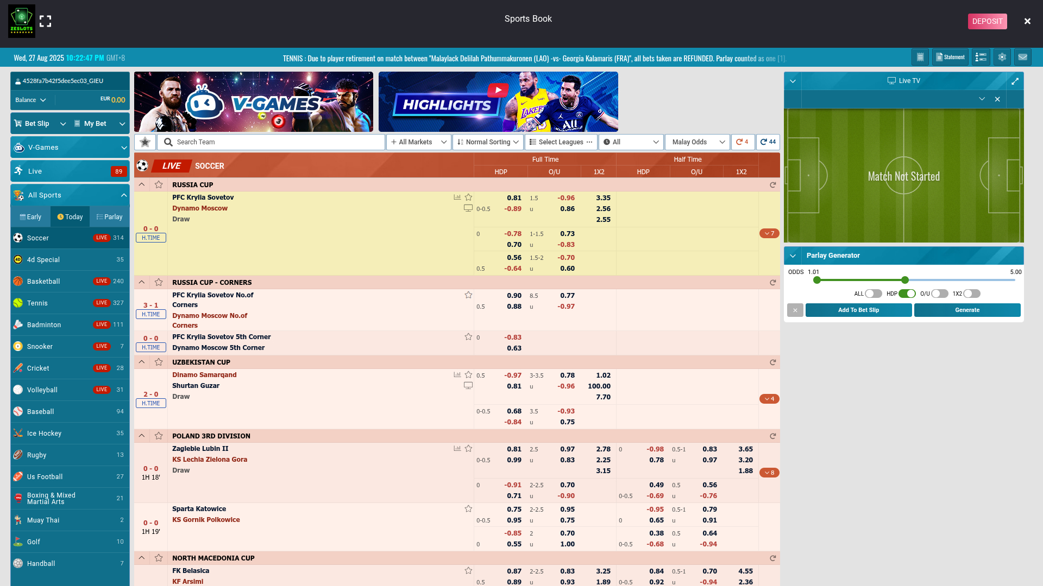Image resolution: width=1043 pixels, height=586 pixels.
Task: Open the bet list icon beside Statement
Action: point(981,57)
